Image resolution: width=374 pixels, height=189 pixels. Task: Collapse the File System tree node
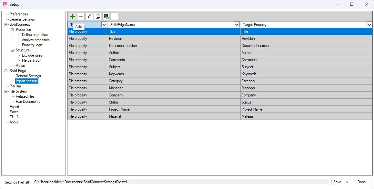[x=6, y=91]
